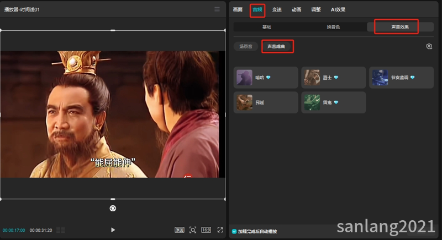Switch to the 画面 tab
Screen dimensions: 442x240
coord(238,9)
